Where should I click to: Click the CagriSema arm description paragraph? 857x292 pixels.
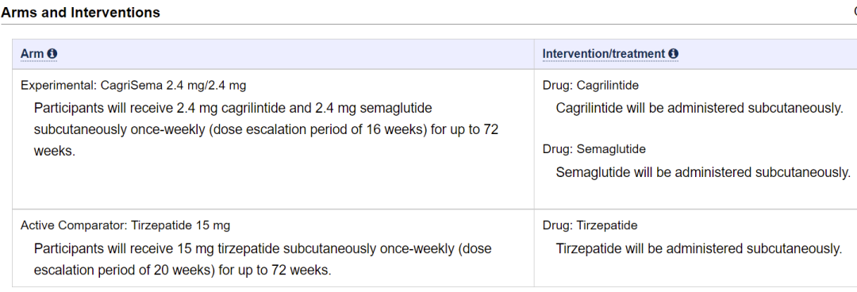pos(266,129)
